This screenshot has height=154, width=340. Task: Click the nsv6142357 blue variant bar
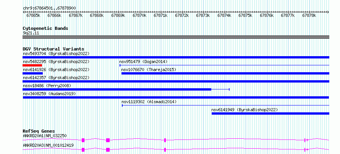click(176, 81)
